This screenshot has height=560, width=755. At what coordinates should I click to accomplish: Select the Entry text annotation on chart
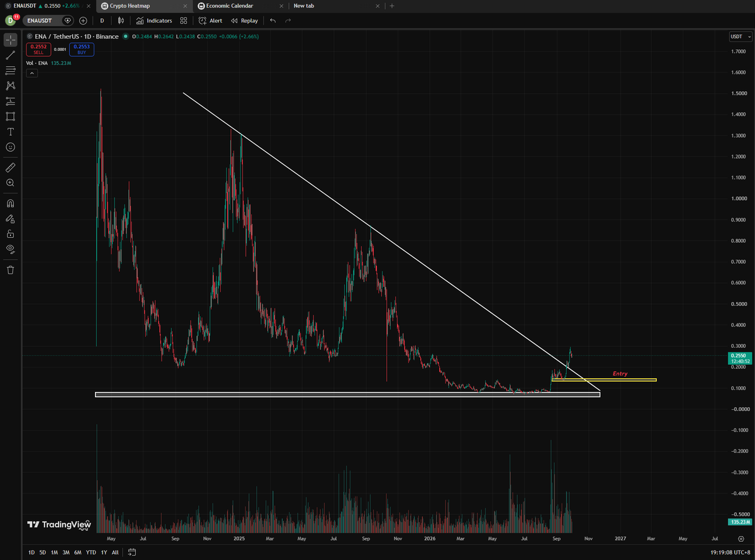[620, 374]
